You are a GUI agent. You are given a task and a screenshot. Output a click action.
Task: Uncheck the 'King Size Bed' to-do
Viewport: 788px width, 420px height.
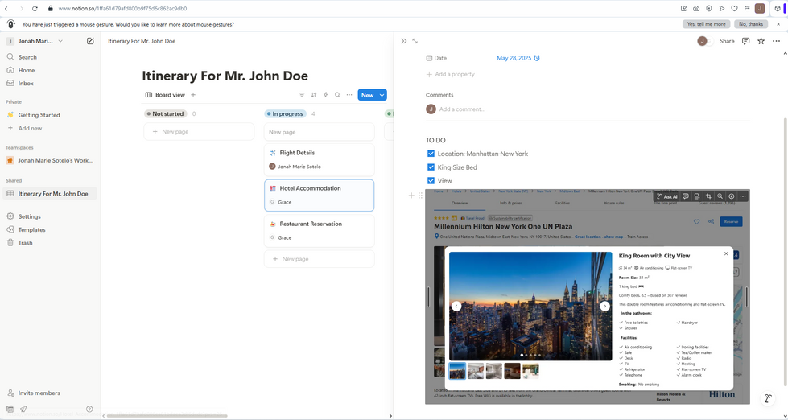coord(431,167)
